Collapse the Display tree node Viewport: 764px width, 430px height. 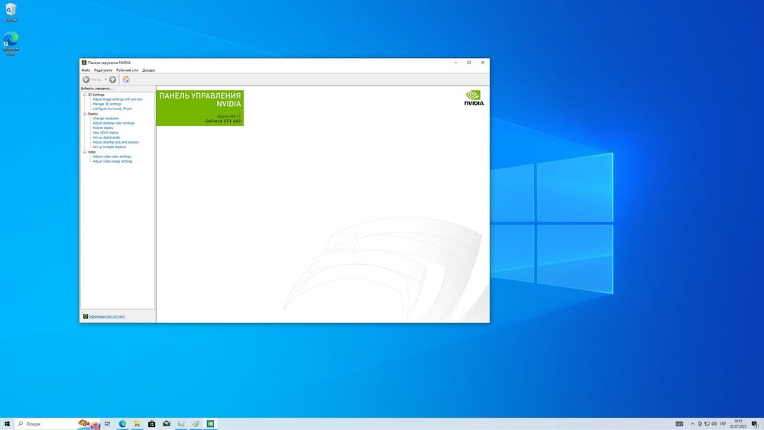tap(85, 114)
